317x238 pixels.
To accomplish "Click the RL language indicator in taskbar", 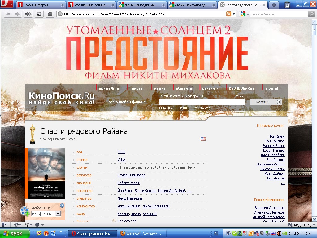I will (216, 234).
